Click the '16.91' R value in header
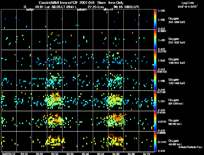Image resolution: width=204 pixels, height=155 pixels. [40, 7]
